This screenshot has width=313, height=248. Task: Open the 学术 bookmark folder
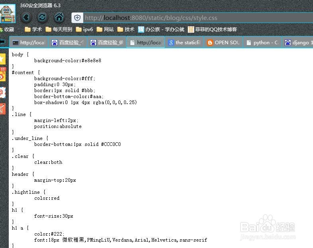tap(33, 30)
